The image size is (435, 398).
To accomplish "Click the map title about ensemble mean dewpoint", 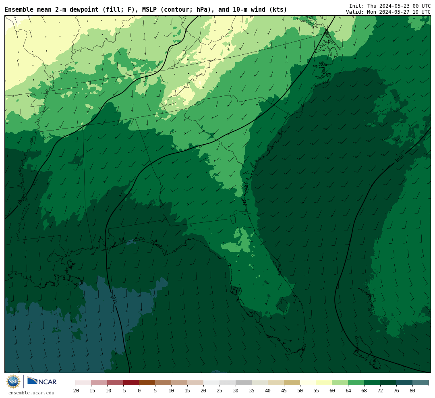I will point(146,9).
